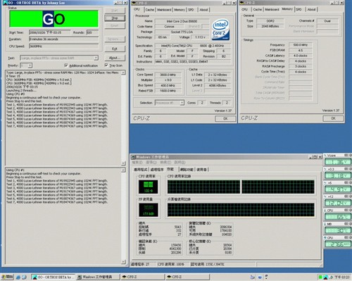Open the Task Manager fourth menu (Help)
Viewport: 352px width, 281px height.
click(180, 163)
